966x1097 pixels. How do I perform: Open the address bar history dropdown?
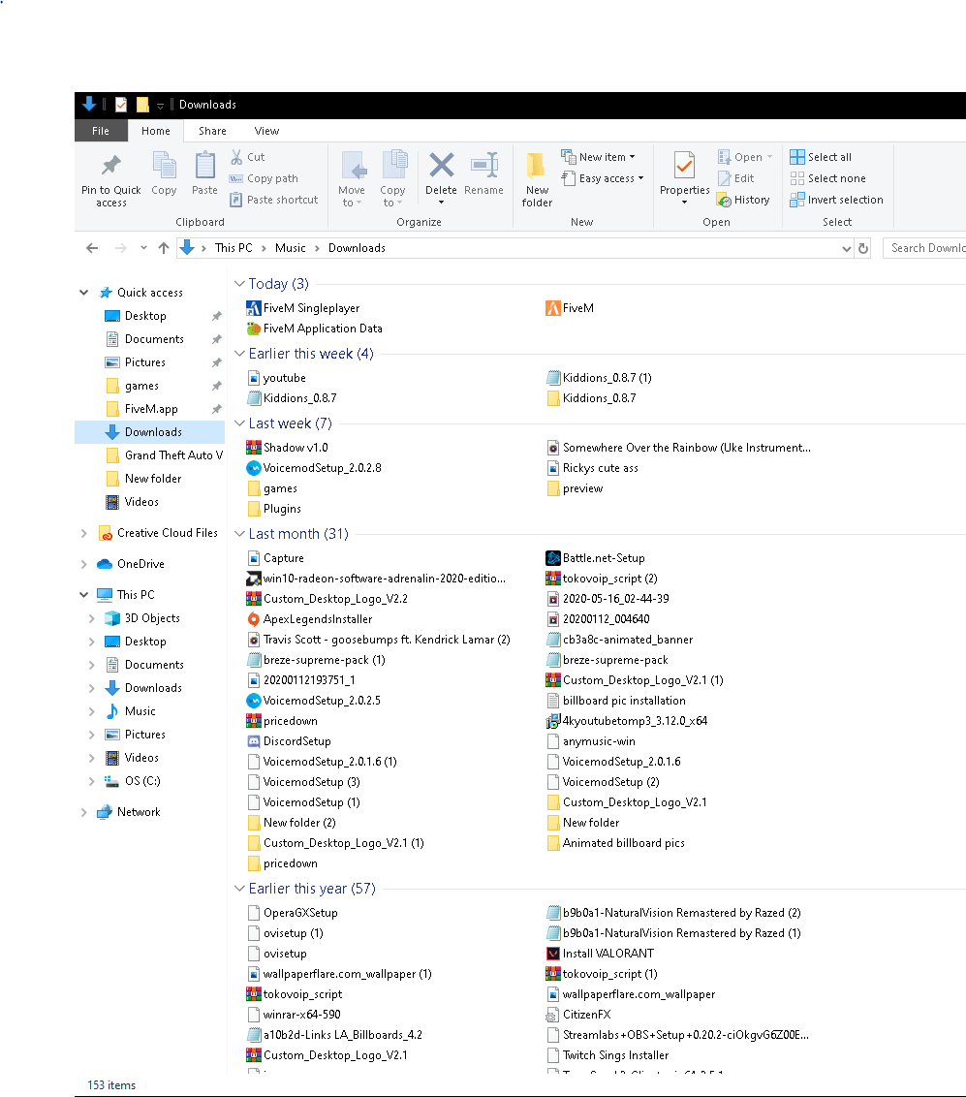846,248
